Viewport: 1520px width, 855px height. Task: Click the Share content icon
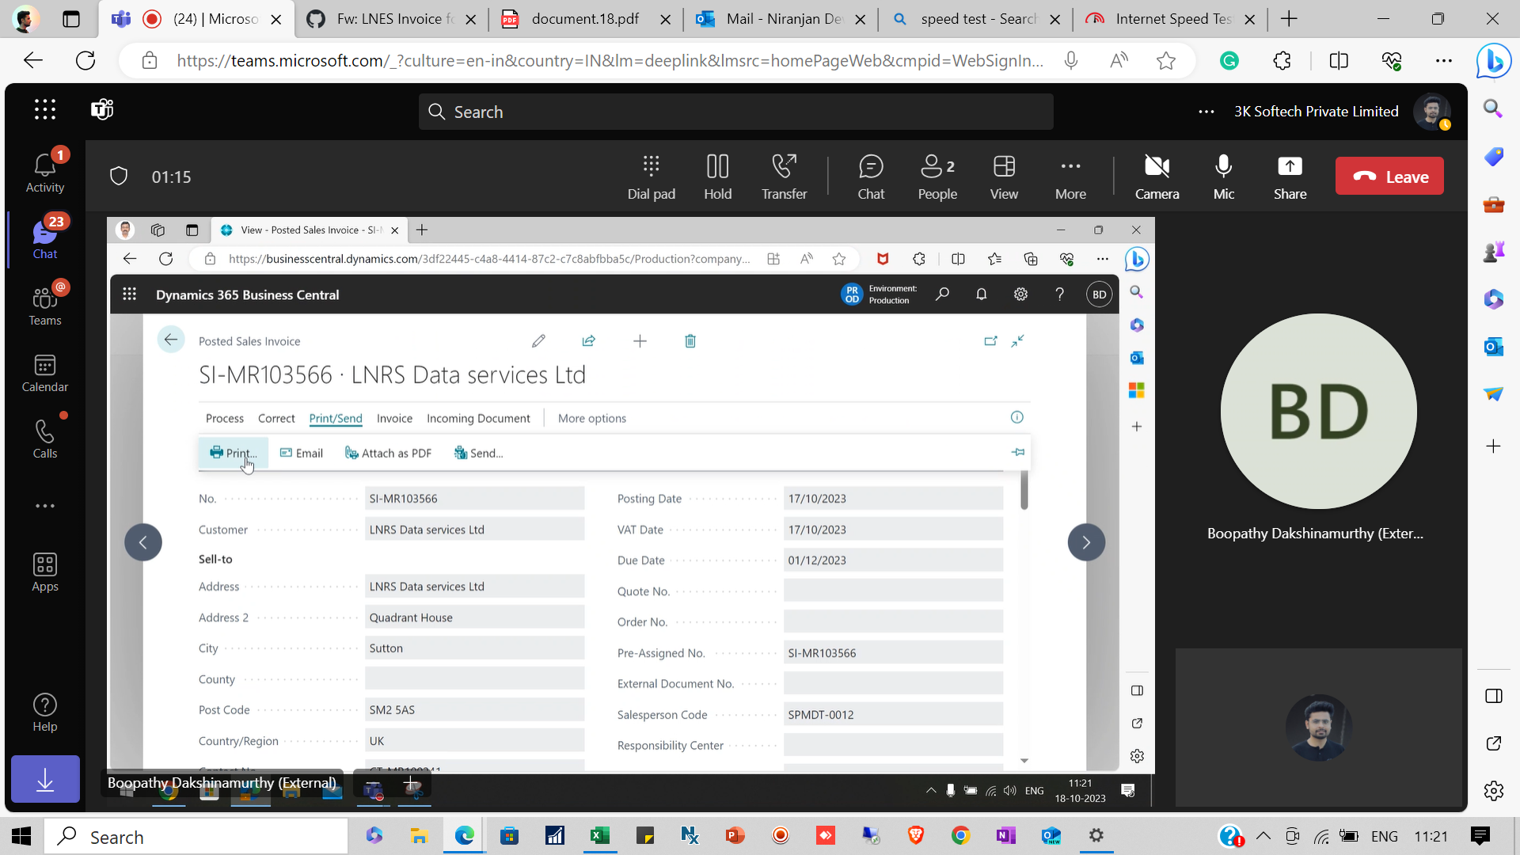(x=1289, y=176)
